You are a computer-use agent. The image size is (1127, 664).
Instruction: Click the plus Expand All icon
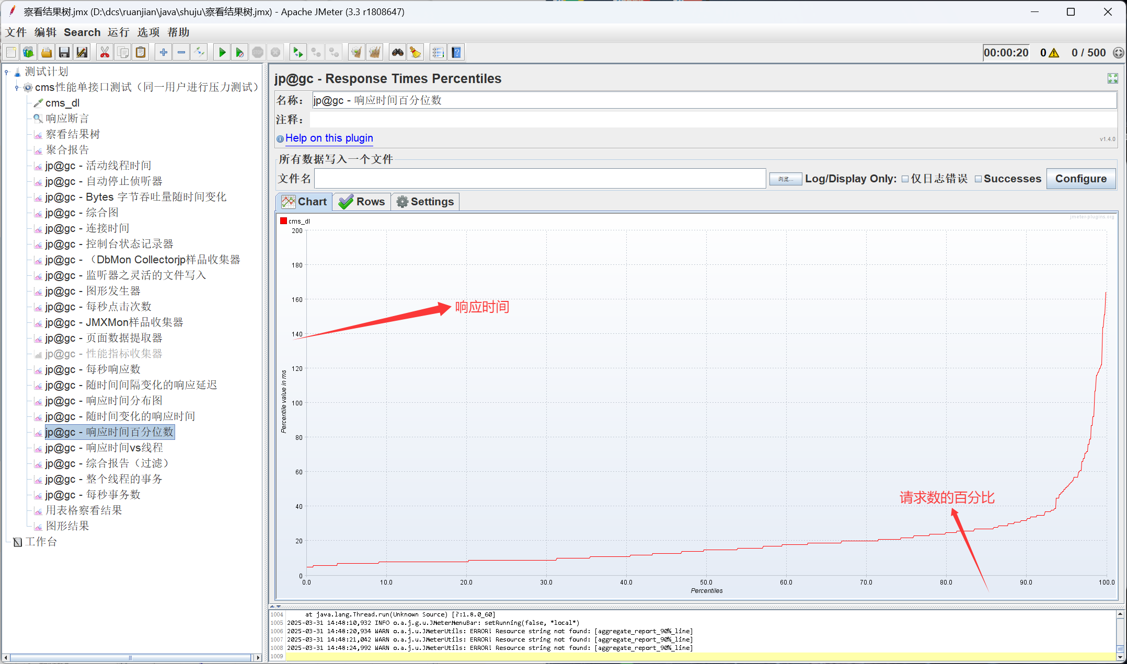[164, 52]
